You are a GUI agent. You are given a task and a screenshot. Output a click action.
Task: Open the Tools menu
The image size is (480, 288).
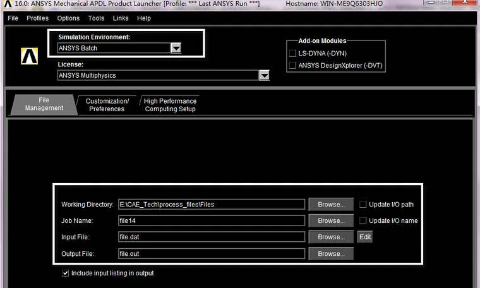96,18
